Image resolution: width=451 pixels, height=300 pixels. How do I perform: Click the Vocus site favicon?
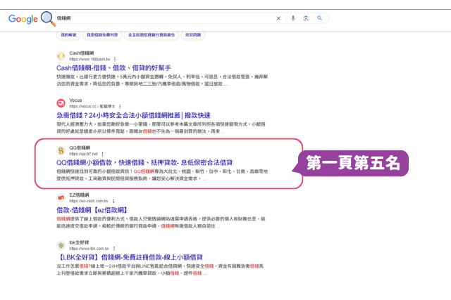pos(61,103)
